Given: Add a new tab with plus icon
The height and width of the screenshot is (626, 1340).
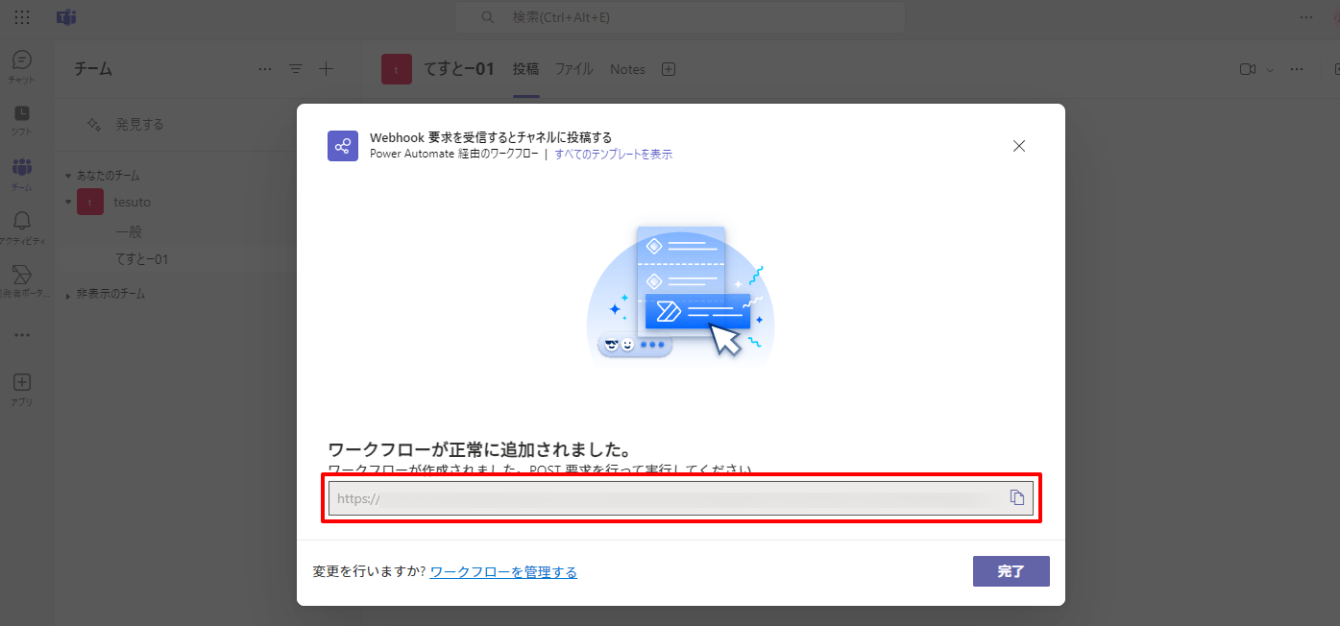Looking at the screenshot, I should tap(670, 69).
